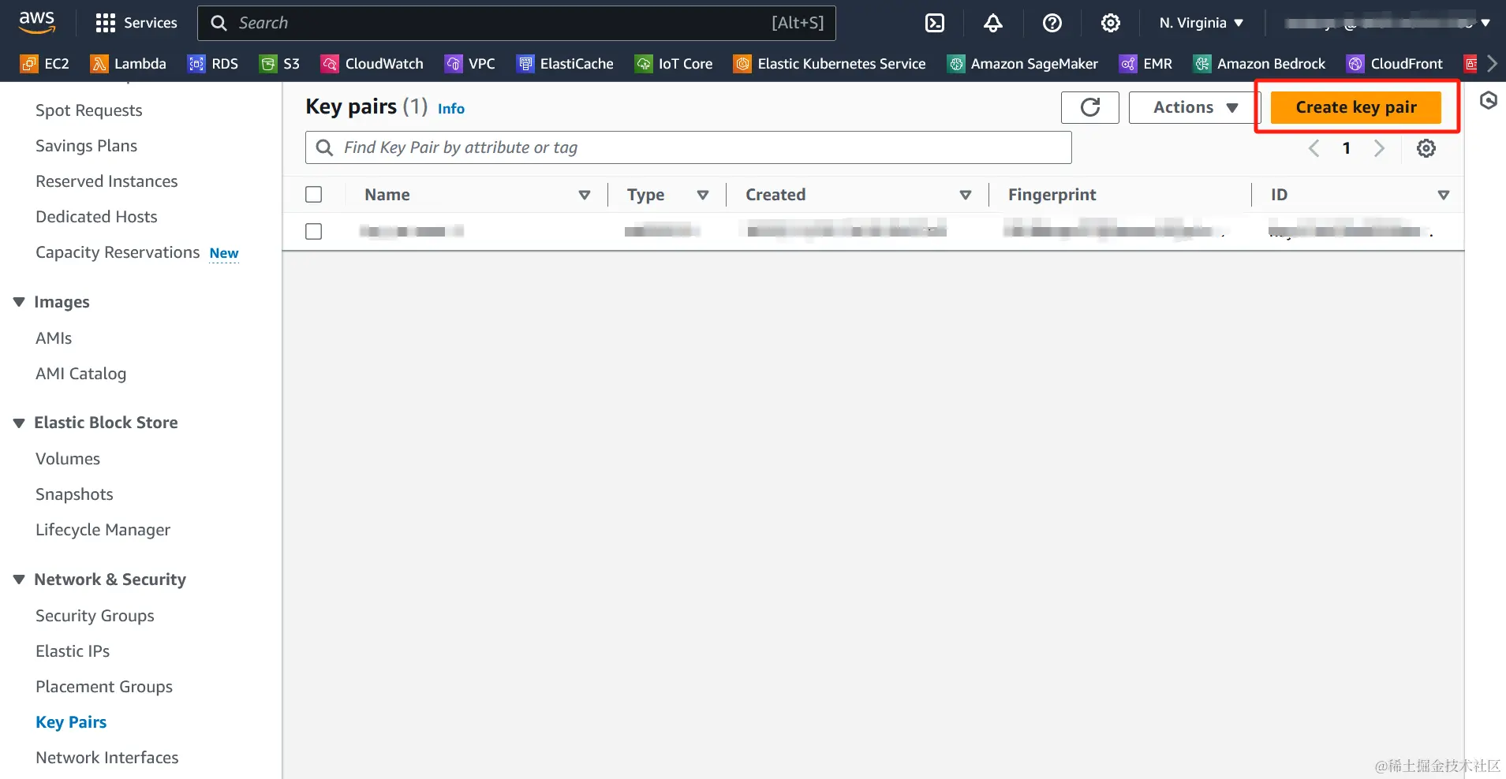Go to Volumes in sidebar
Viewport: 1506px width, 779px height.
click(x=68, y=459)
